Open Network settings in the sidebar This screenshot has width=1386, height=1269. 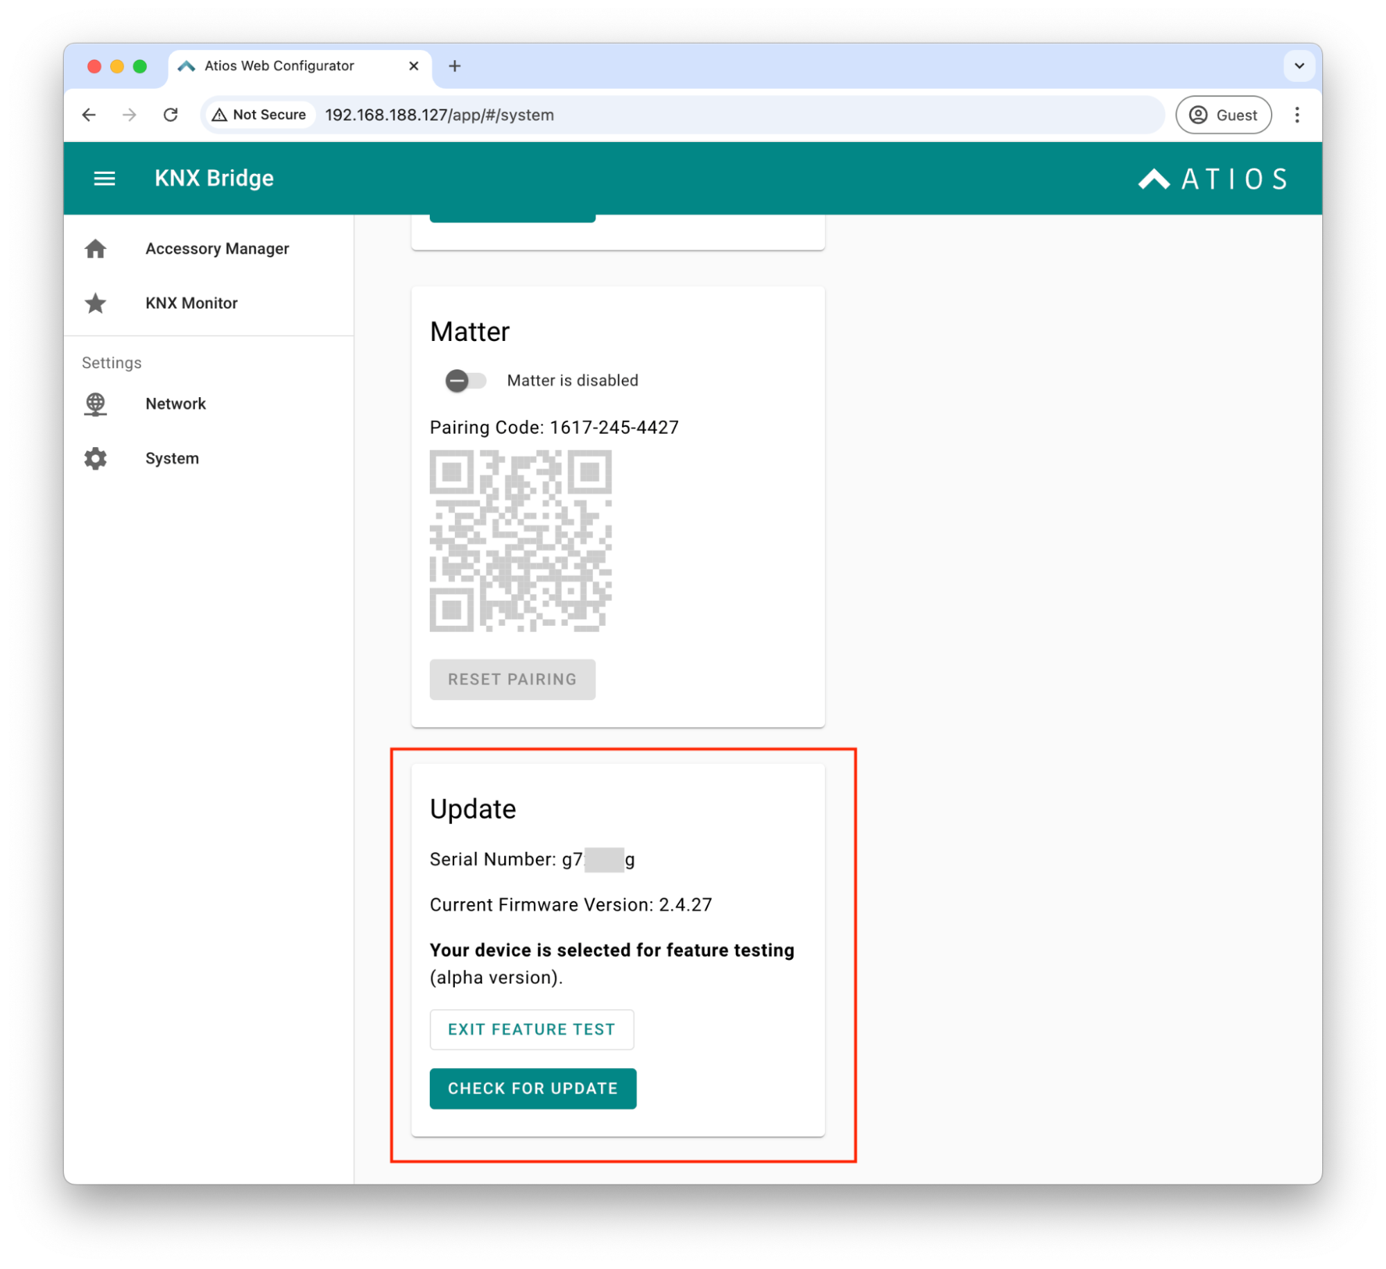click(x=208, y=403)
